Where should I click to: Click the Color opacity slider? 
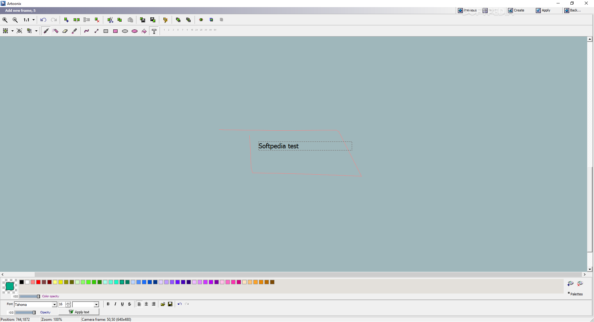coord(29,296)
